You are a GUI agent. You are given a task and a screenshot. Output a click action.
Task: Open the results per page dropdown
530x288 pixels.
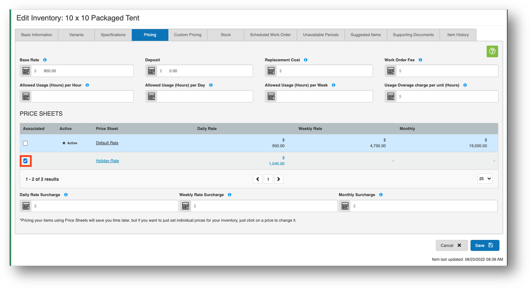point(485,179)
